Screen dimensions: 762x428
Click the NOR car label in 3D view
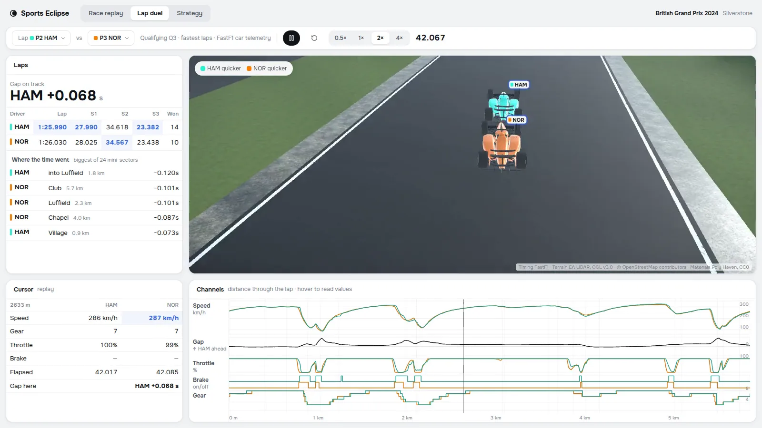tap(516, 120)
